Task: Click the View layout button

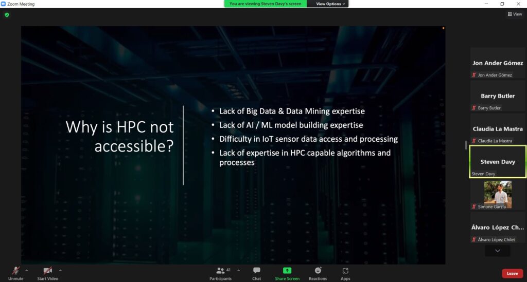Action: (515, 14)
